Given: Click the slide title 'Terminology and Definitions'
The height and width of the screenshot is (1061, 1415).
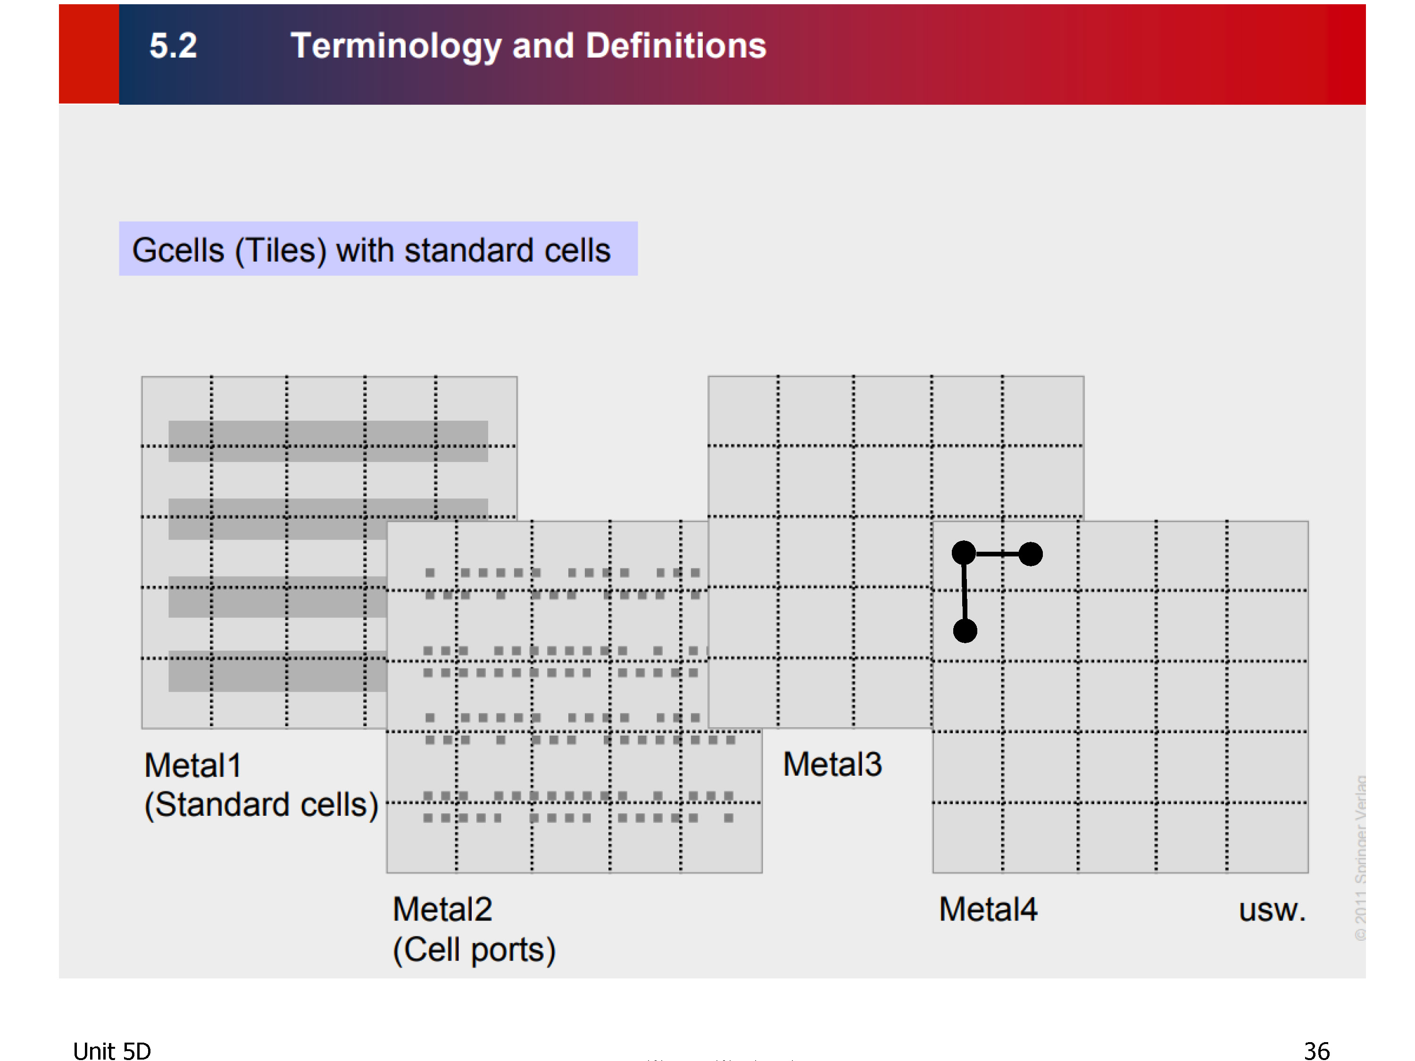Looking at the screenshot, I should 528,46.
